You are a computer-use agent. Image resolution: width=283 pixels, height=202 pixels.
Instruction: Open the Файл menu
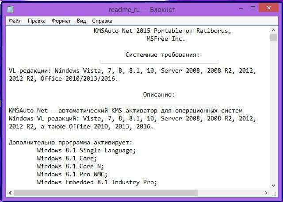coord(15,21)
